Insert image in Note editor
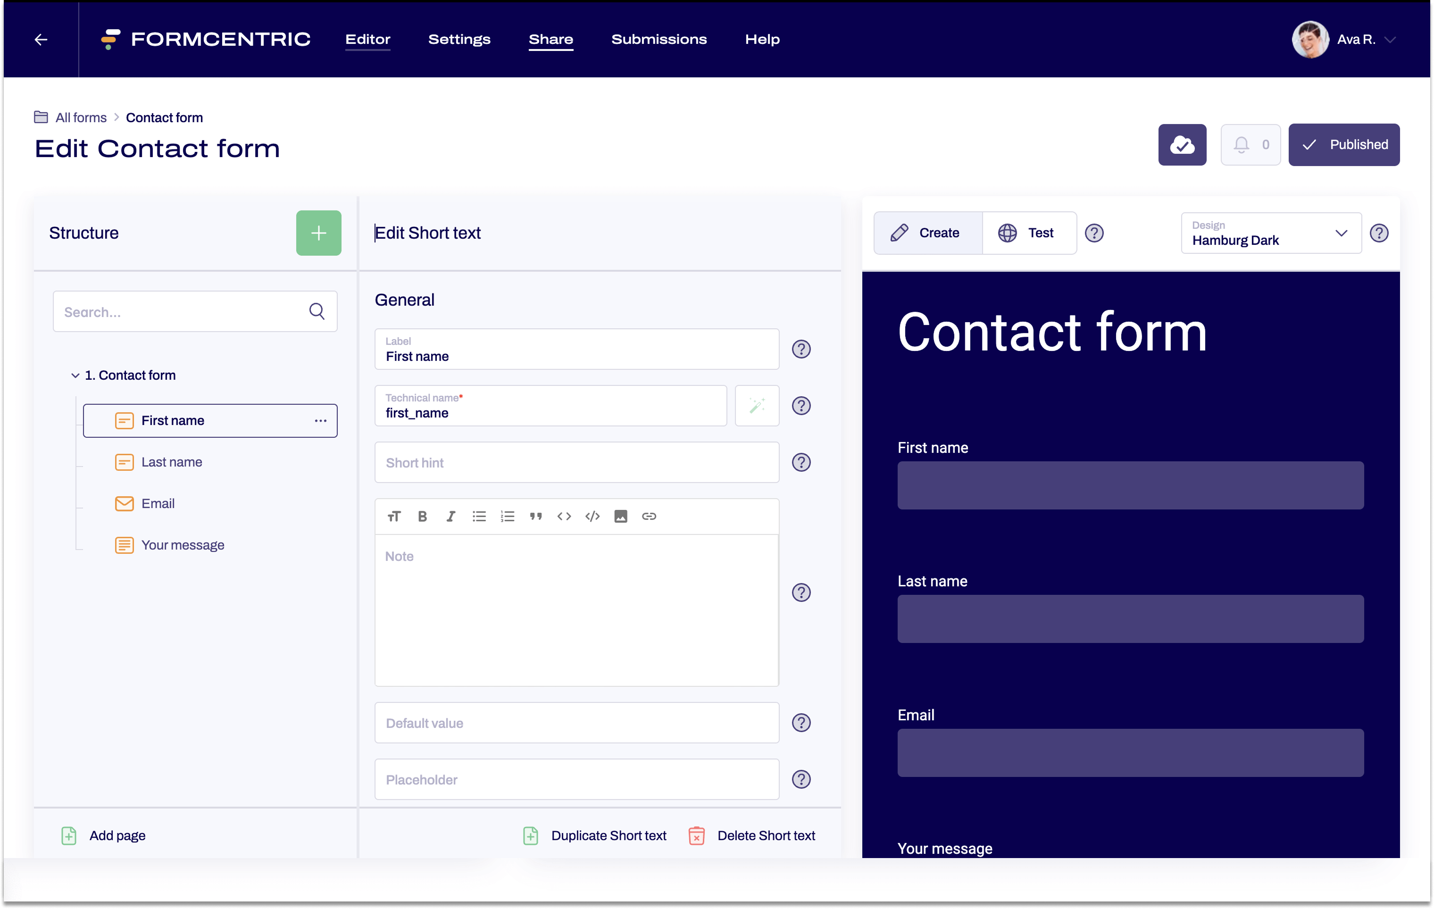 coord(620,516)
